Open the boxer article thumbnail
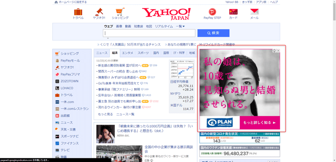Screen dimensions: 336x162 (x=105, y=134)
